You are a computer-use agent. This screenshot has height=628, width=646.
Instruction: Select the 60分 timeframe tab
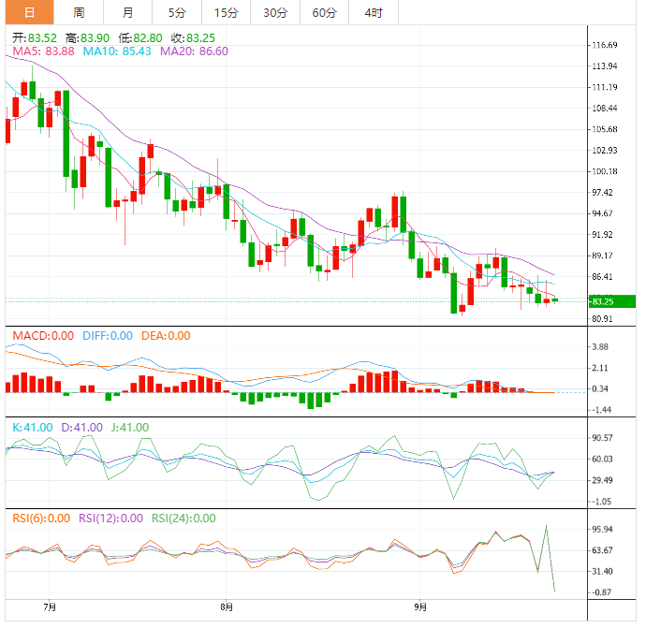(324, 12)
